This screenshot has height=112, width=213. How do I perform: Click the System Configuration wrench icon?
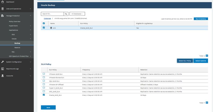3,62
